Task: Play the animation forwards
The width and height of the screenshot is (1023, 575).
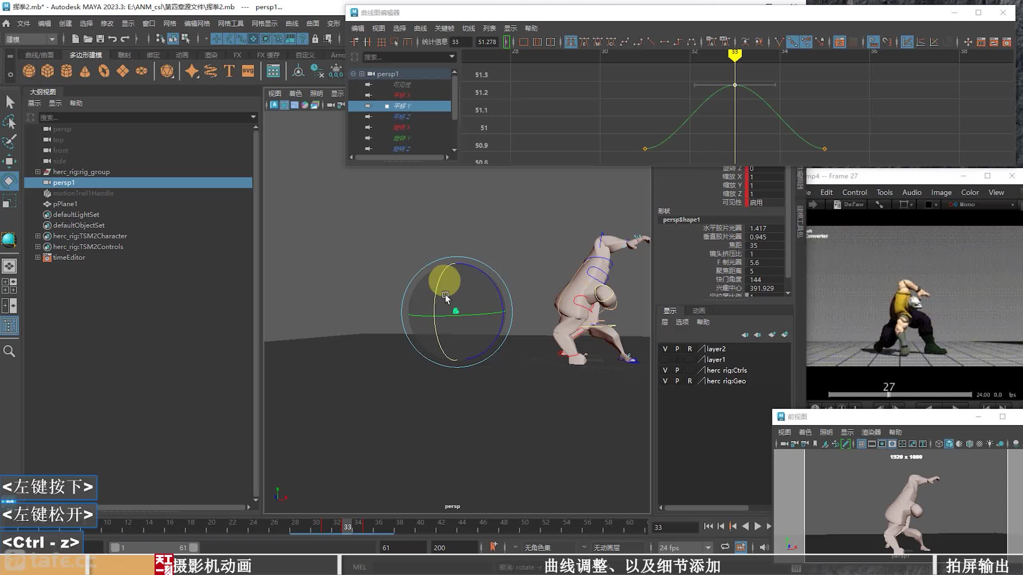Action: 757,526
